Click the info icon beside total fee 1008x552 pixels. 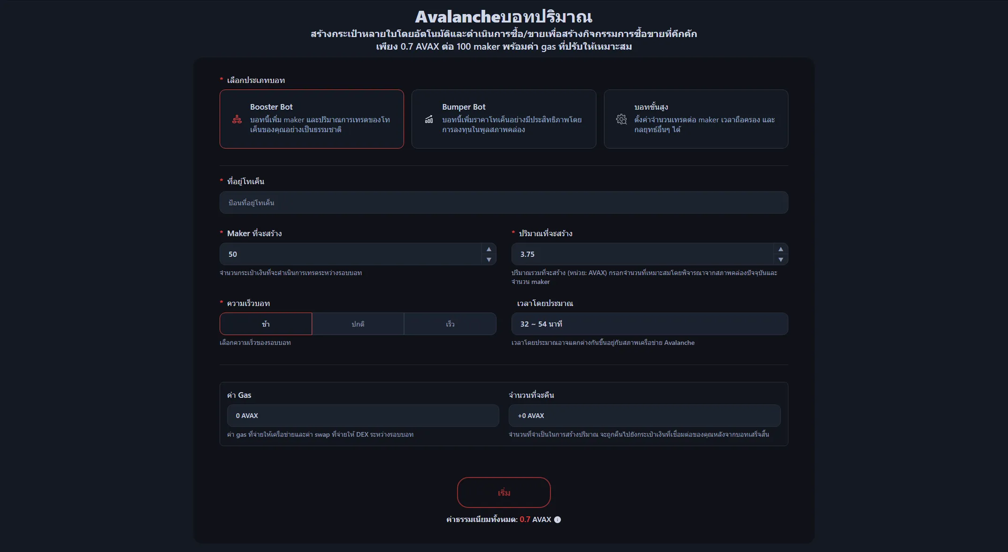[x=557, y=520]
